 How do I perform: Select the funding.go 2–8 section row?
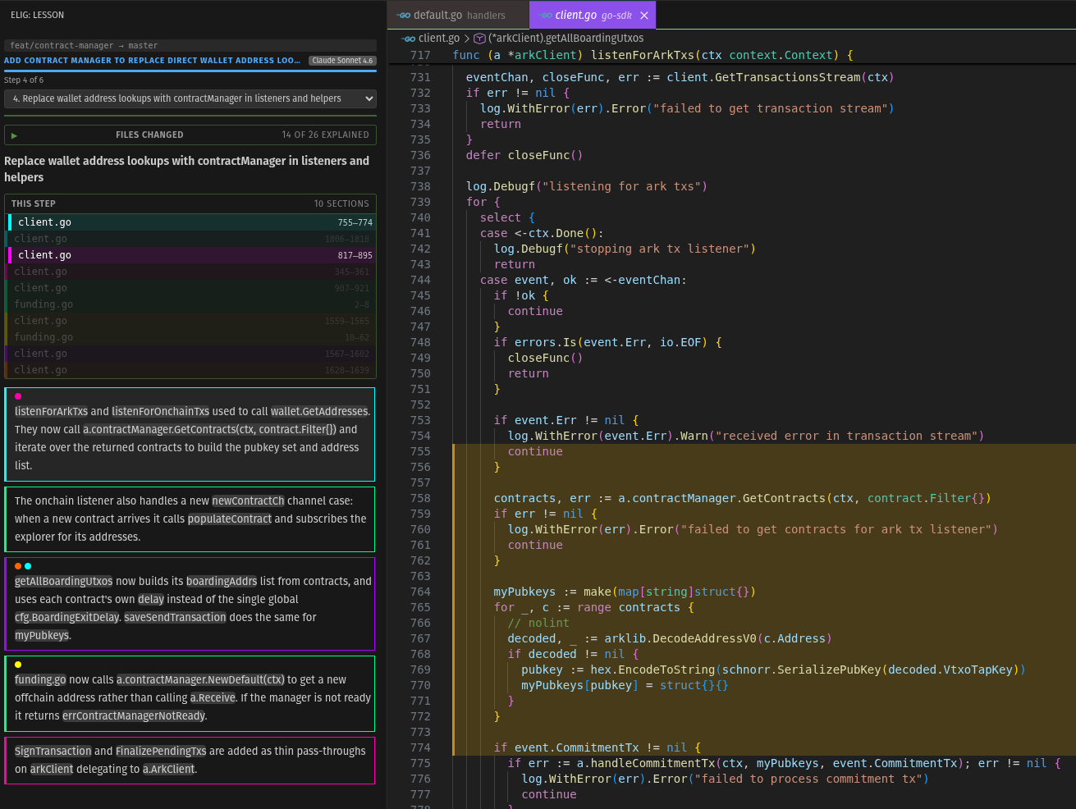point(192,304)
